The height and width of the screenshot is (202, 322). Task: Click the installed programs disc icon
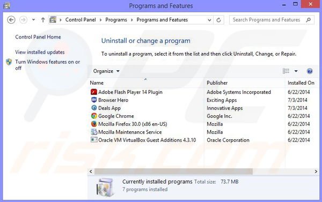click(106, 187)
